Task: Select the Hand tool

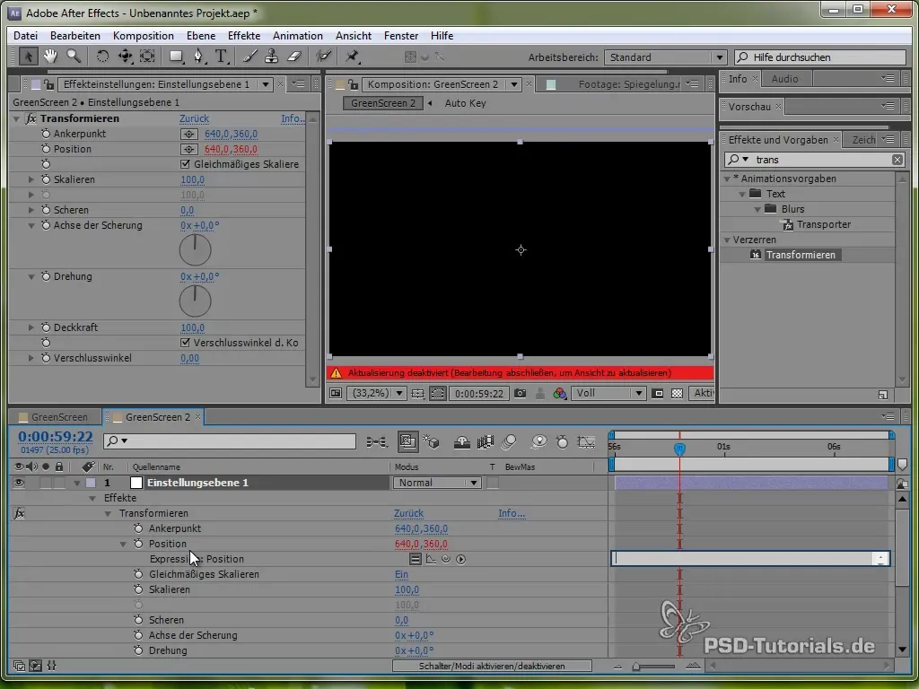Action: point(50,57)
